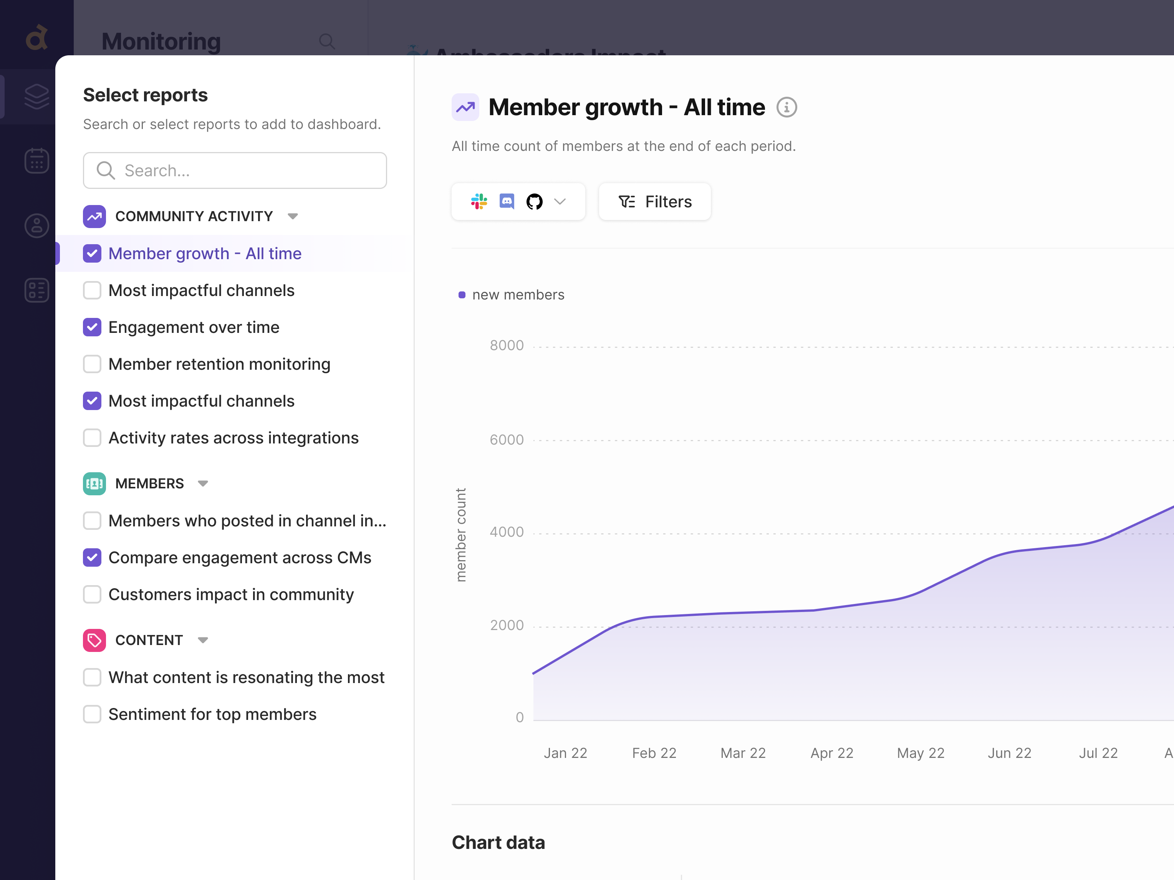
Task: Collapse the Community Activity section
Action: point(292,216)
